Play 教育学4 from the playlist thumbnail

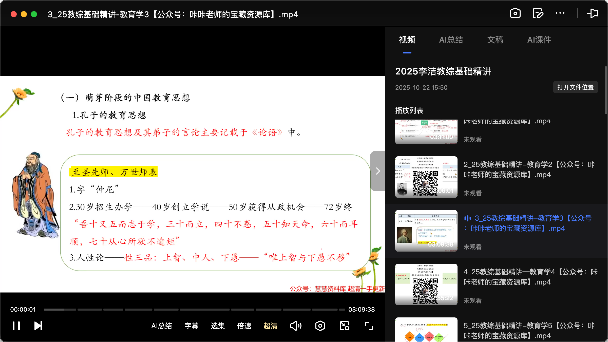click(426, 284)
